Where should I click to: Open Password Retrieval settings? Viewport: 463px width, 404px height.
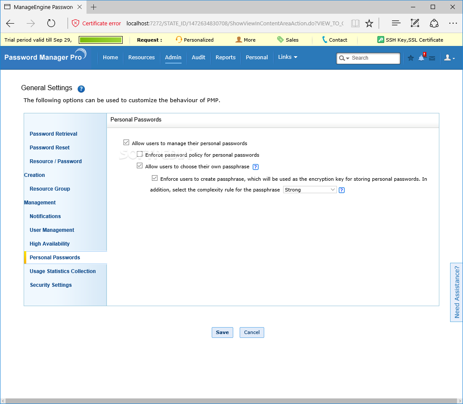[x=53, y=134]
